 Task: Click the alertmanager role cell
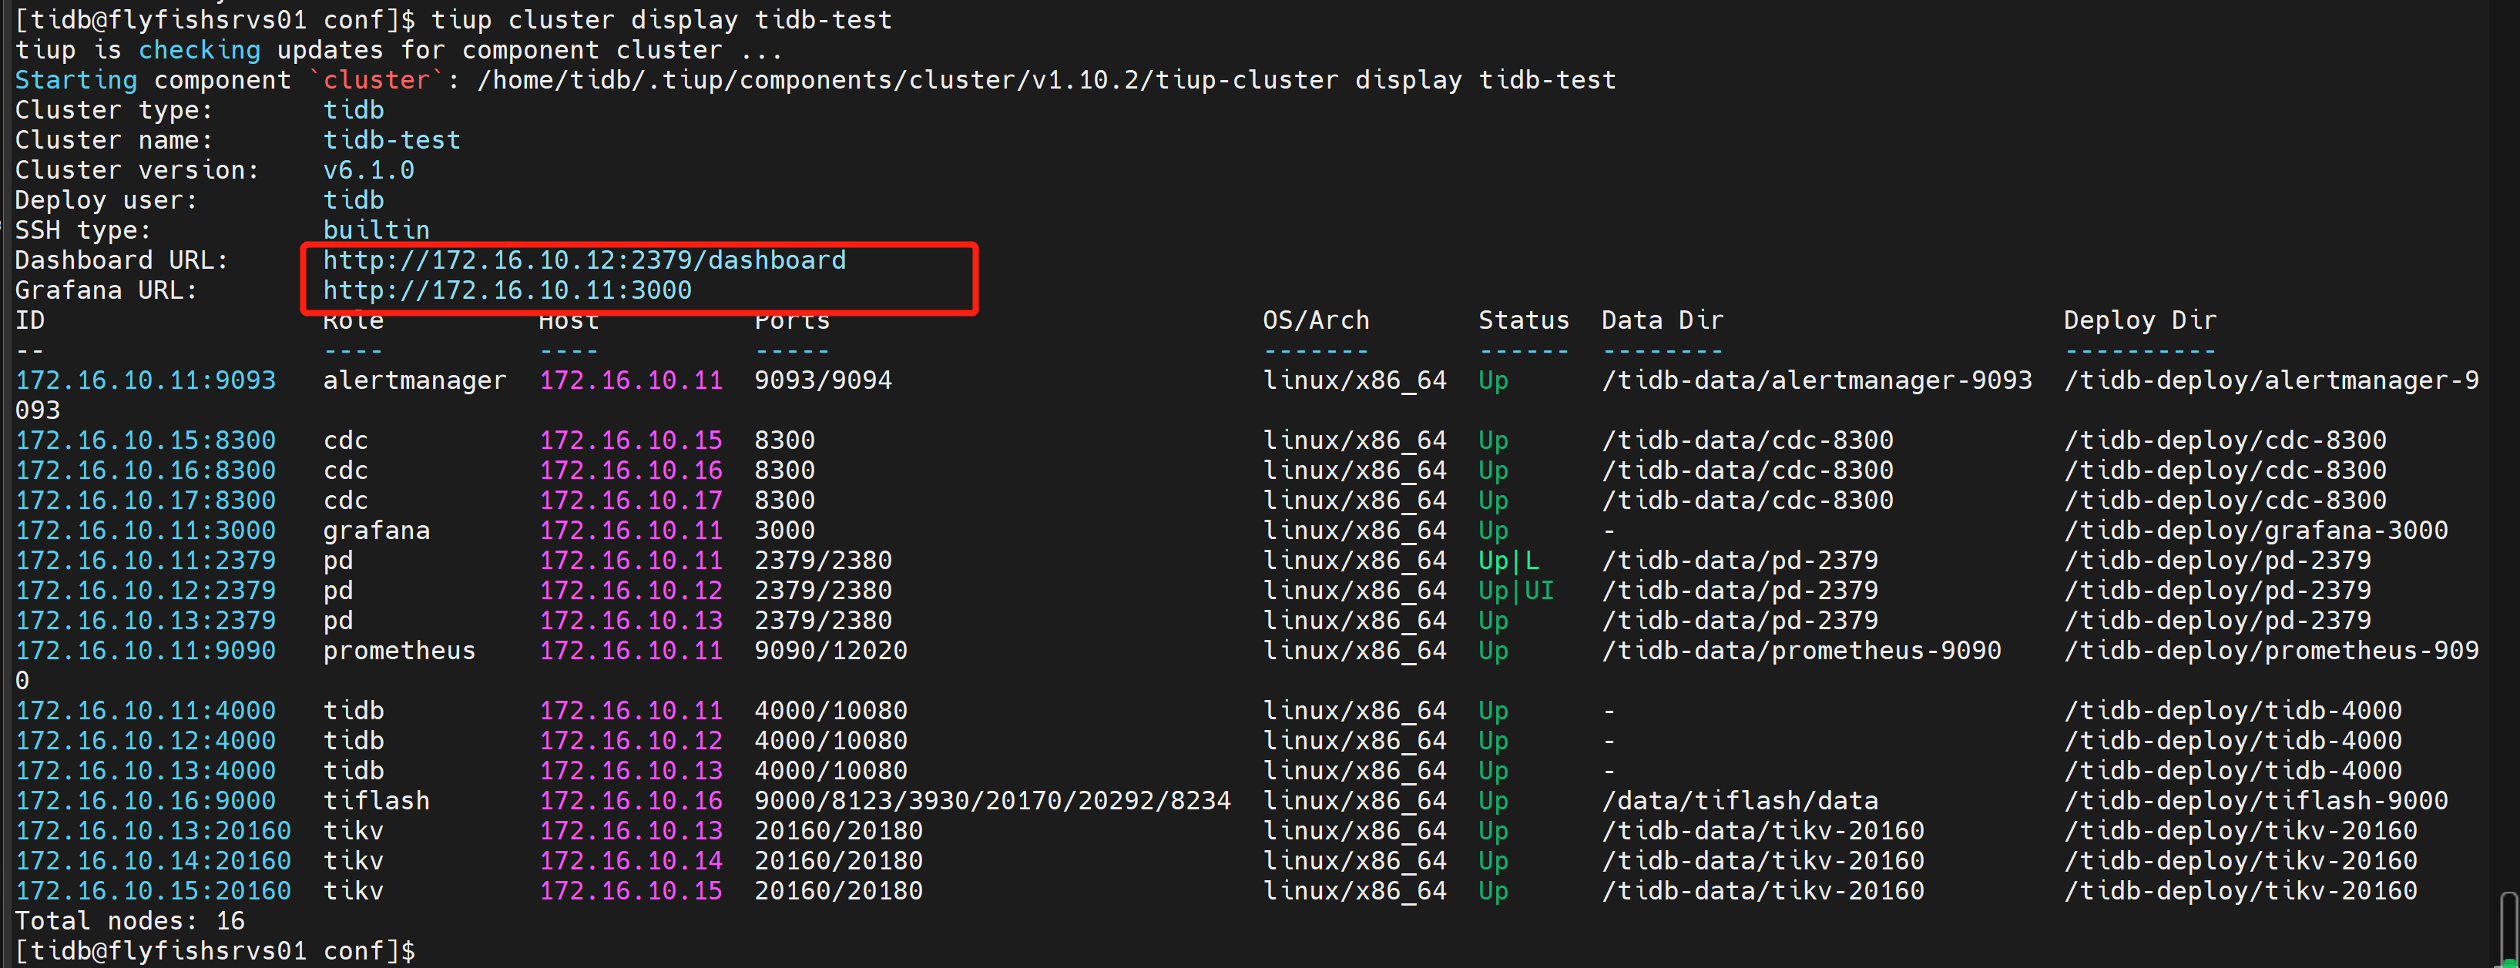pos(414,380)
